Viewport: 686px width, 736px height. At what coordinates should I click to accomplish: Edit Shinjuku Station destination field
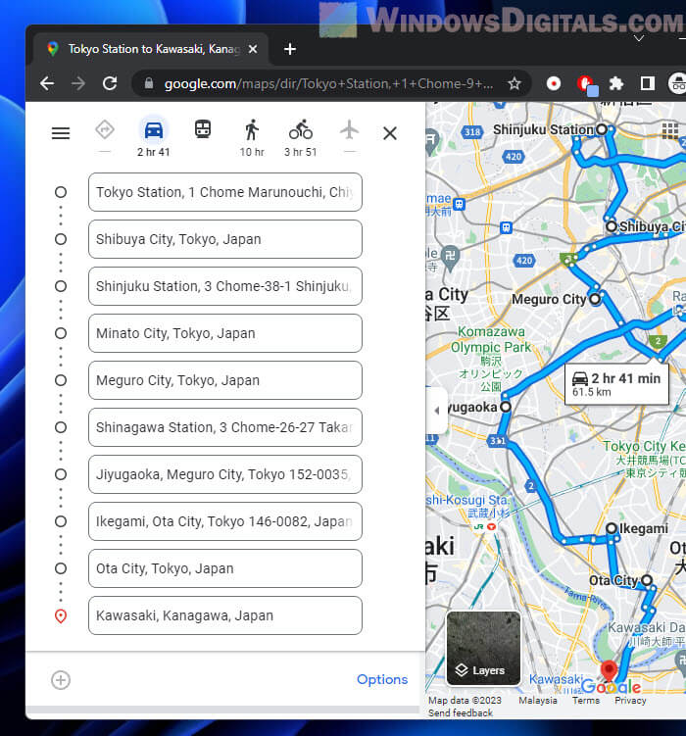point(225,286)
